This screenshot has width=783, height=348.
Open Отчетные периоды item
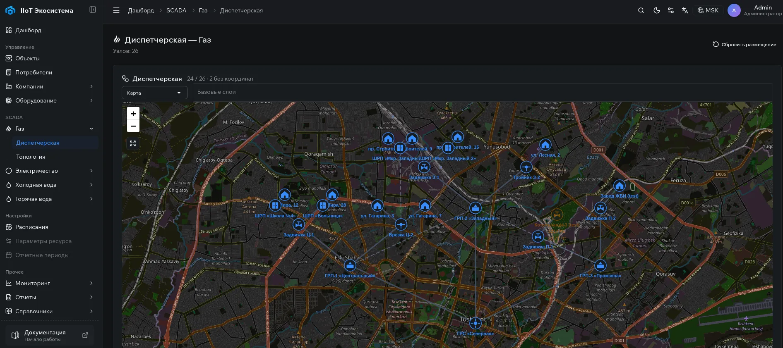(50, 255)
